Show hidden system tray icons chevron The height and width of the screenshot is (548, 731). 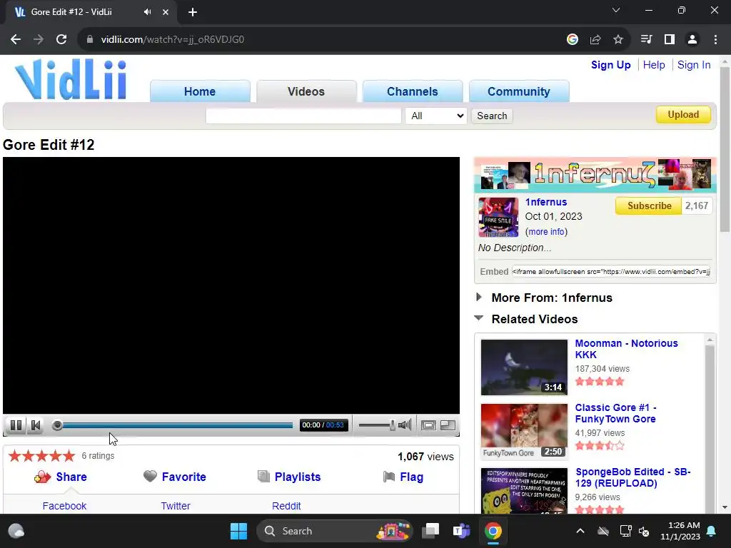click(x=580, y=531)
